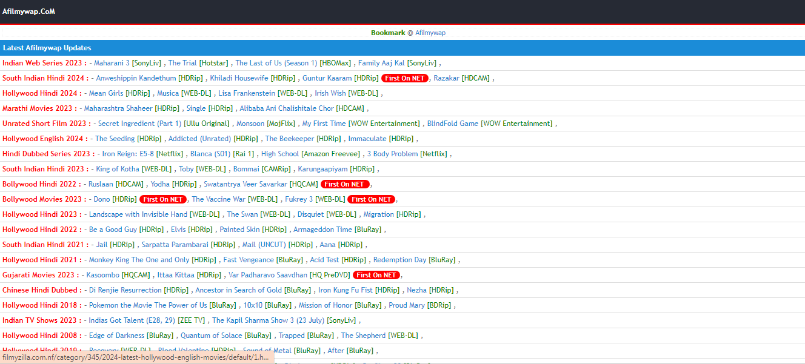Click First On NET badge after Var Padharavo Saavdhan
This screenshot has height=364, width=805.
tap(376, 275)
